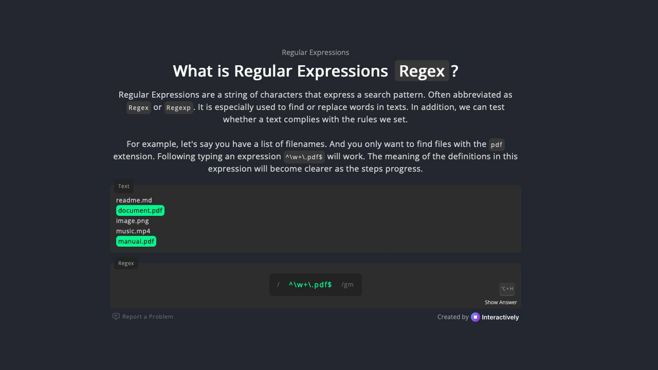The width and height of the screenshot is (658, 370).
Task: Click the leading slash of the regex input
Action: [x=278, y=284]
